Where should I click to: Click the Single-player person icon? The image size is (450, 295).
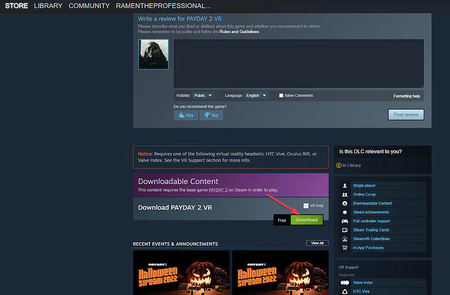pos(345,185)
